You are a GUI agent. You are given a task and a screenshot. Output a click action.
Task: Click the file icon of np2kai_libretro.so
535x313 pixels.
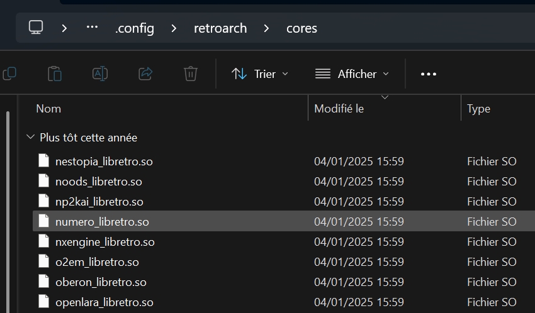tap(43, 200)
